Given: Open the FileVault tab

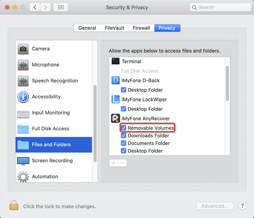Looking at the screenshot, I should point(115,28).
